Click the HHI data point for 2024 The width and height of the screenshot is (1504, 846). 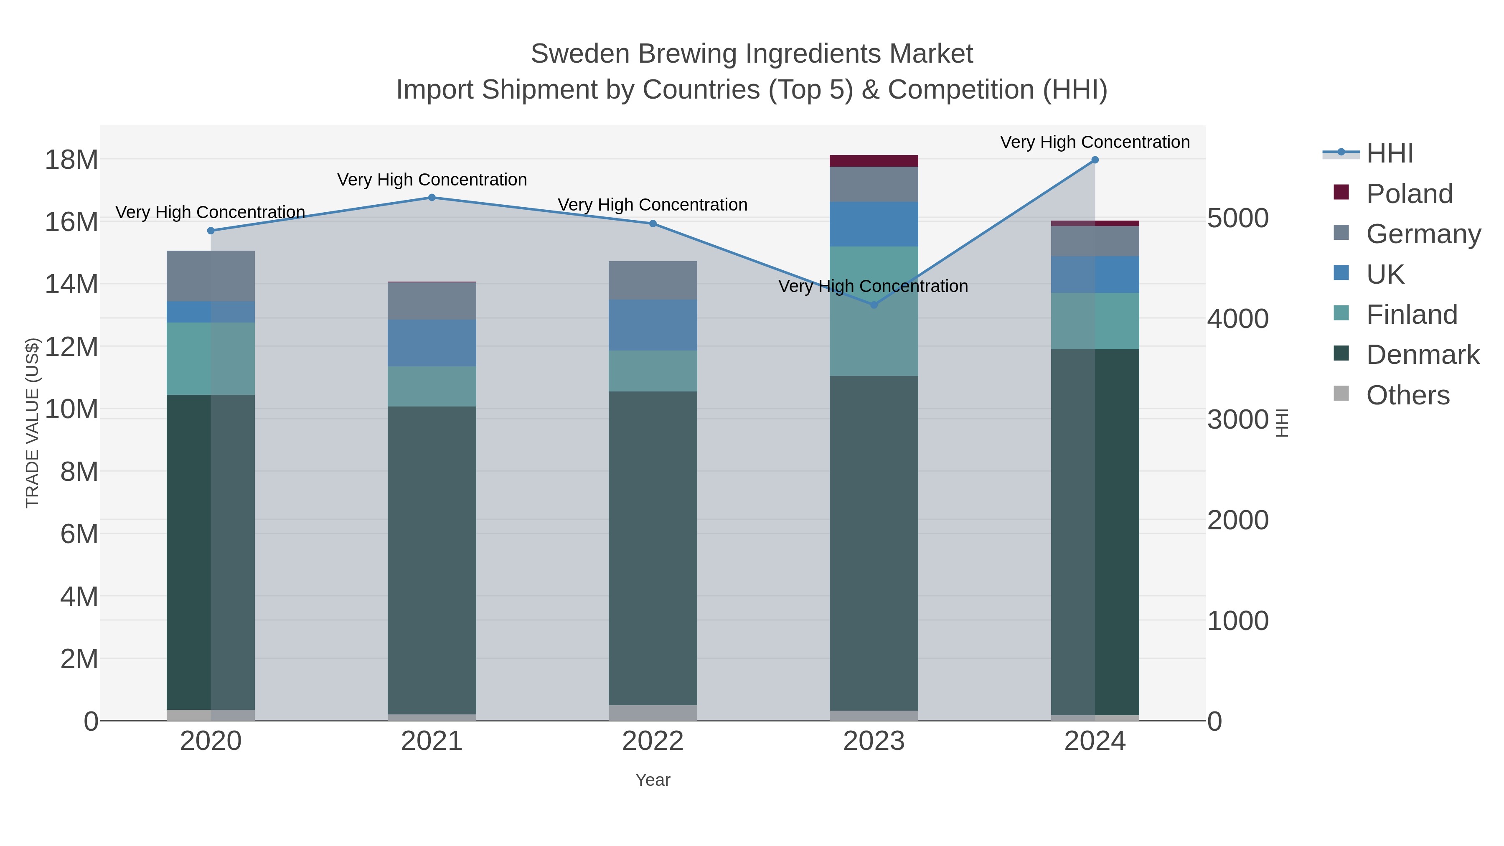1095,160
